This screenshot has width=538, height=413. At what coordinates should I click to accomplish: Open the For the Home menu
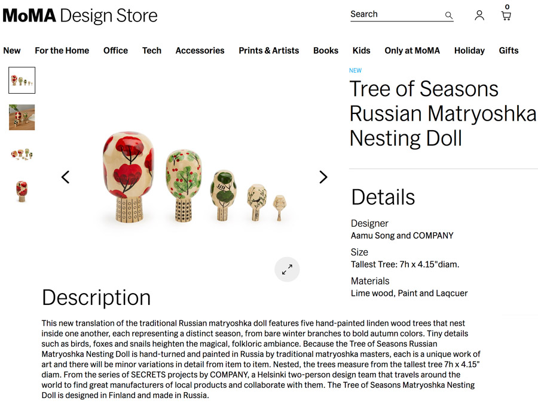(x=62, y=50)
